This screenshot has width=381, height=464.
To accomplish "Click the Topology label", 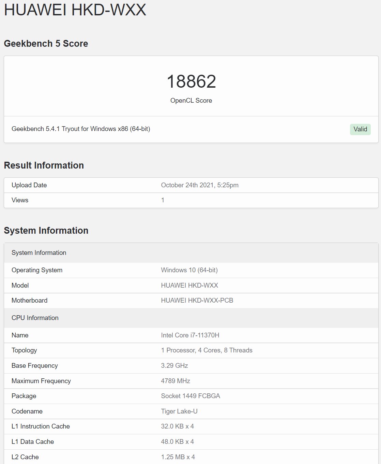I will pos(24,350).
